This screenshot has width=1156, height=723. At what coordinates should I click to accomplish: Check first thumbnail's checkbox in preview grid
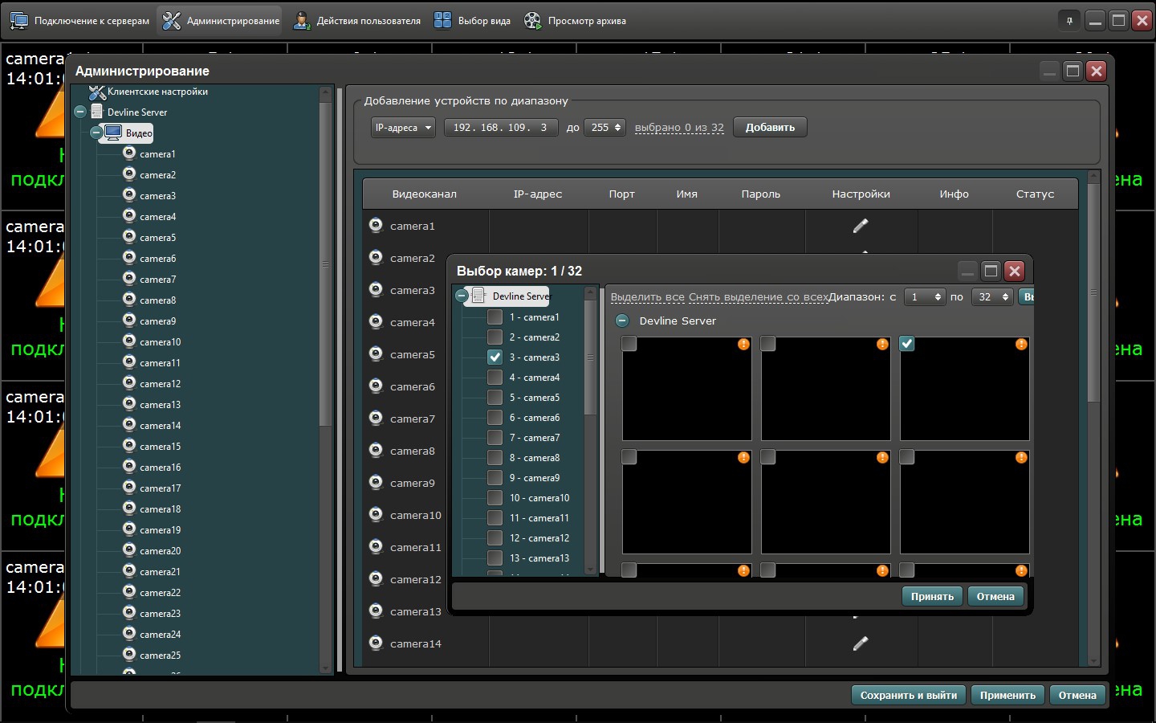(629, 344)
